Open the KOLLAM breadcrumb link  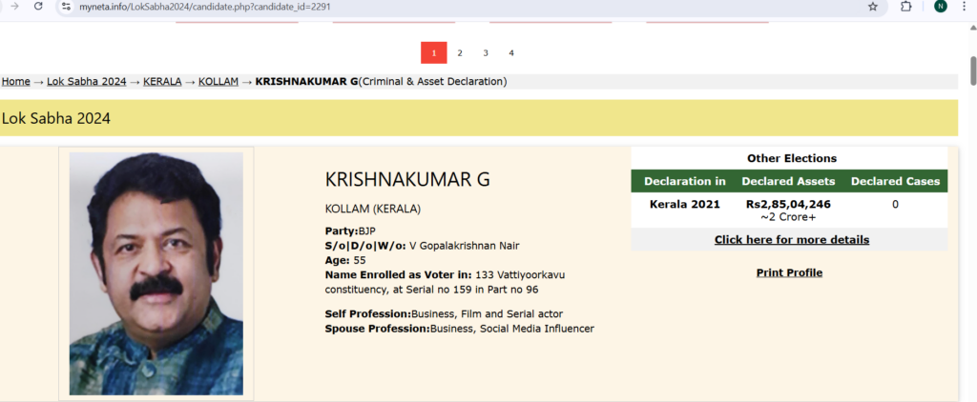[217, 82]
